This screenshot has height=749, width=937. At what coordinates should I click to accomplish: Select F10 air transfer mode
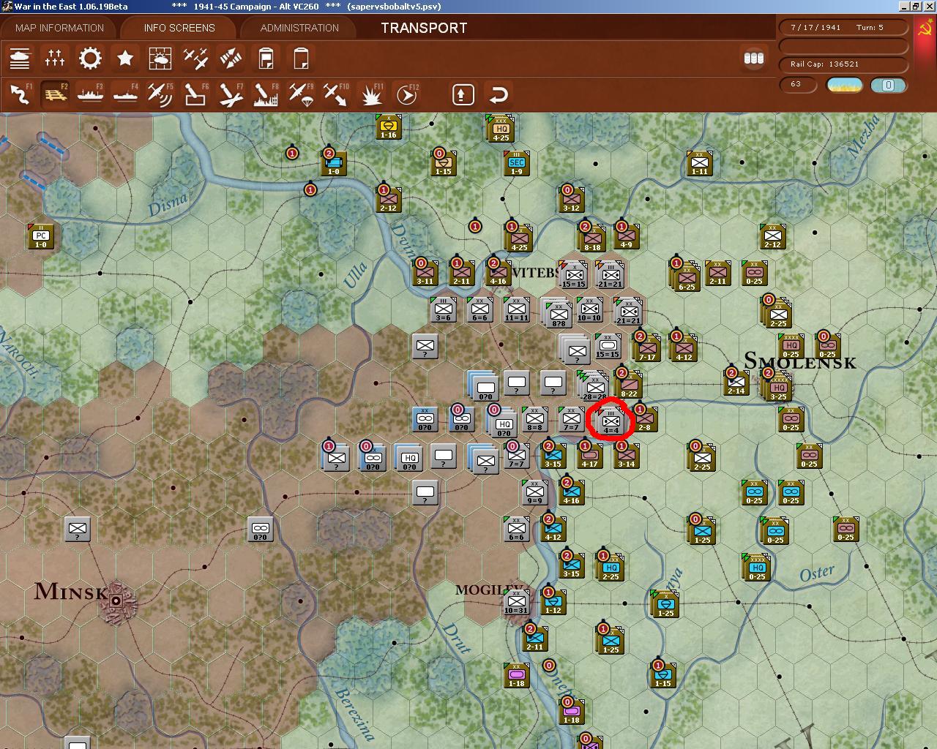pos(336,94)
